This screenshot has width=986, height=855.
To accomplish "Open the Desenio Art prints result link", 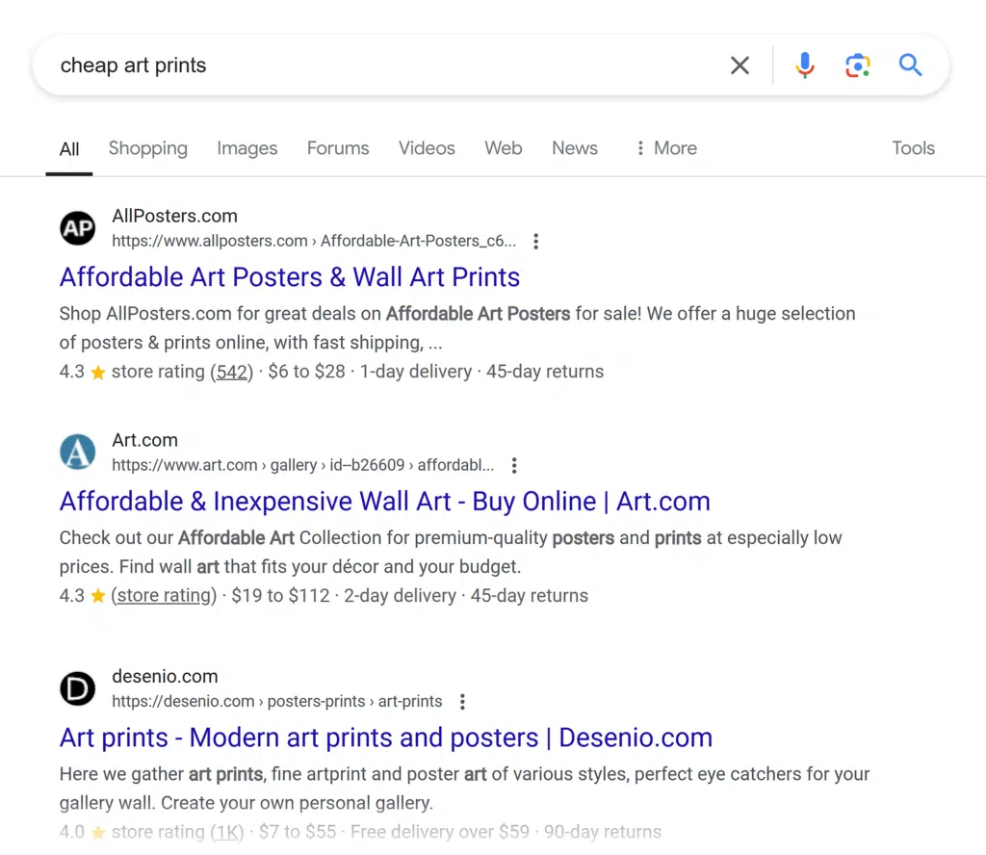I will (386, 738).
